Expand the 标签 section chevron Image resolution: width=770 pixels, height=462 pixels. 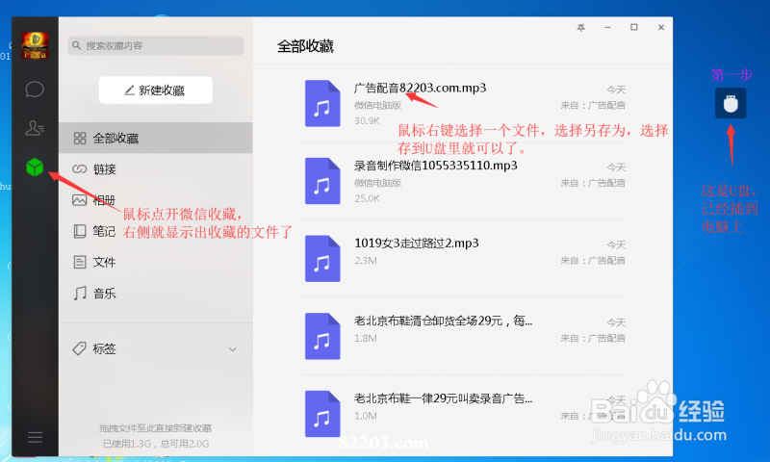[x=233, y=349]
